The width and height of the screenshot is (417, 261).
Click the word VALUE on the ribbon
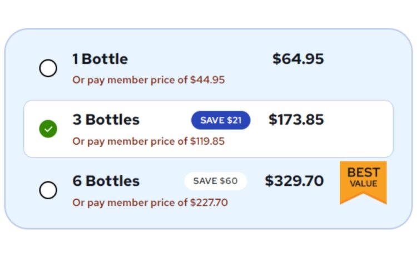pos(364,184)
